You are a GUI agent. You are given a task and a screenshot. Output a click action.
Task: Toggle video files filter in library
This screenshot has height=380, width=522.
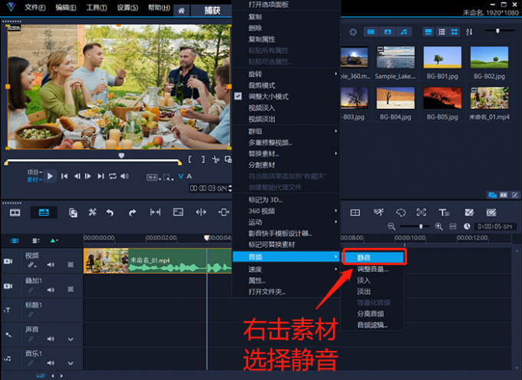point(371,32)
